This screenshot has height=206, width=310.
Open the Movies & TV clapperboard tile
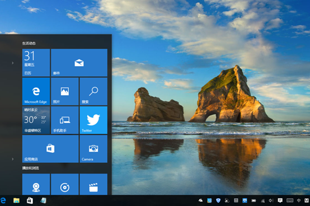point(93,184)
